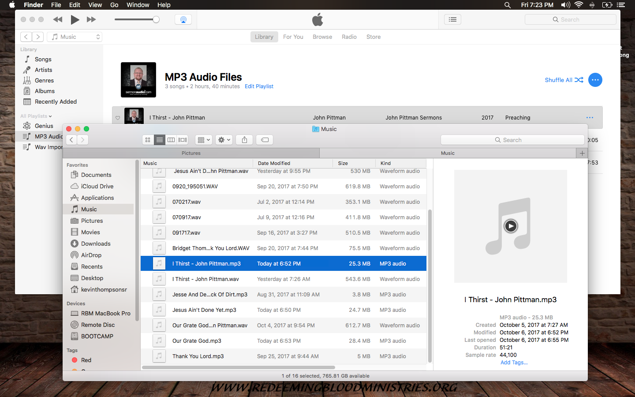Image resolution: width=635 pixels, height=397 pixels.
Task: Click the MP3 Audio Files playlist artwork
Action: 138,80
